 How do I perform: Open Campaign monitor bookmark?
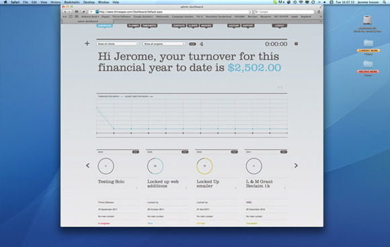click(x=183, y=17)
